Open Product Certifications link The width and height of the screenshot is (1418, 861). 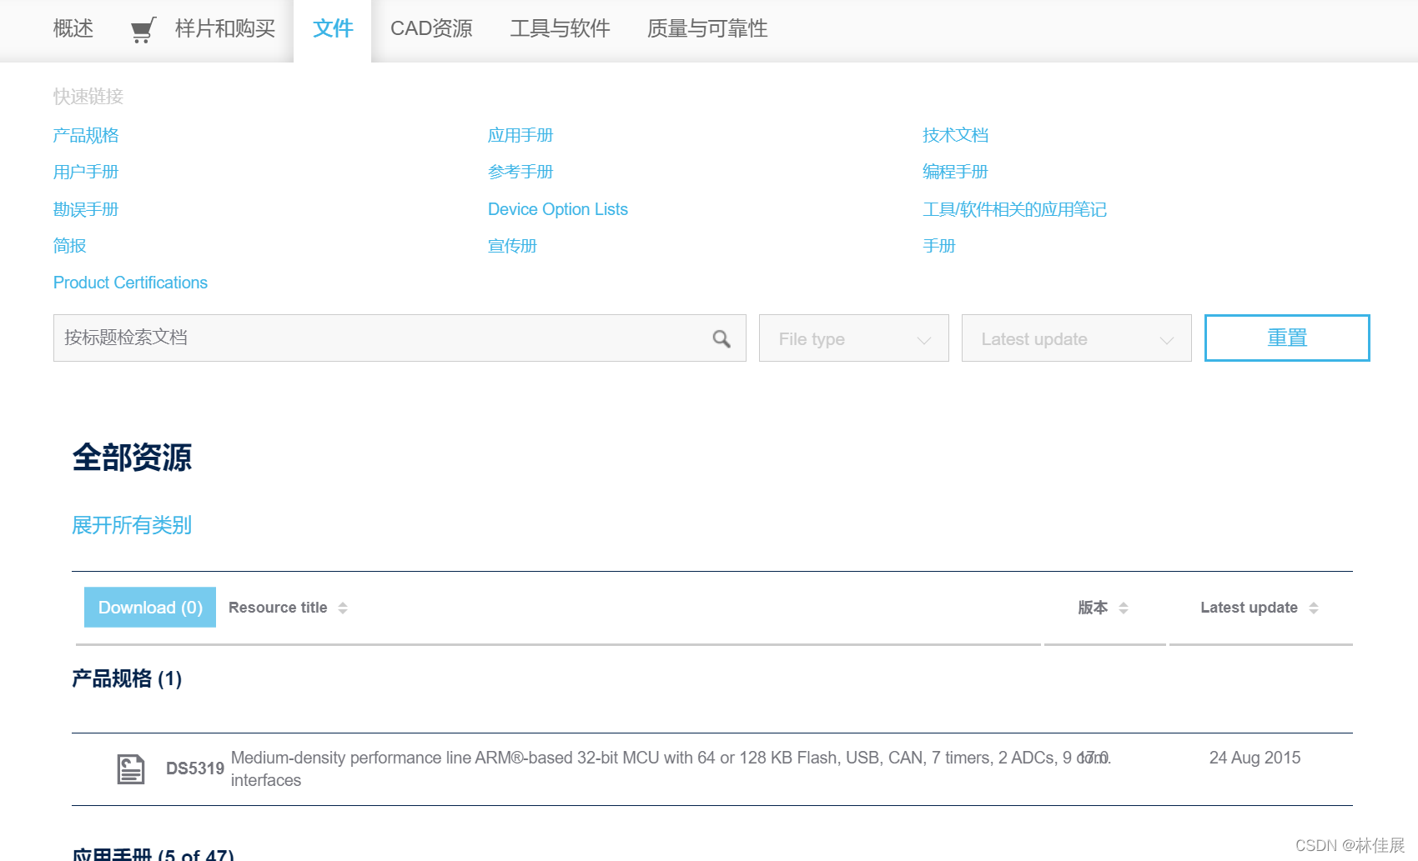click(x=130, y=283)
